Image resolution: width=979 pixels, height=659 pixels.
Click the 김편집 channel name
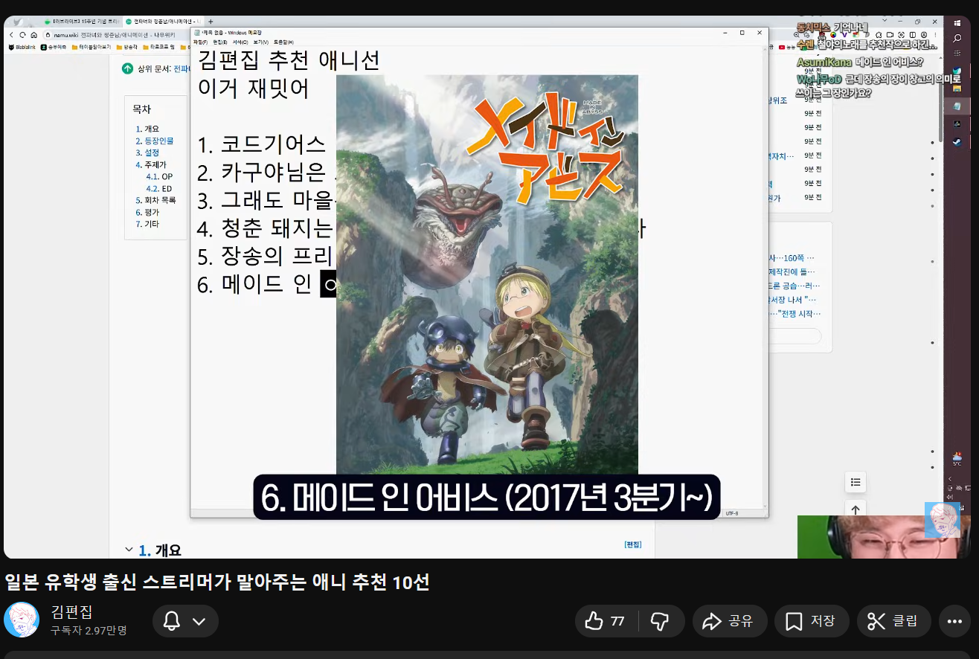click(x=71, y=612)
